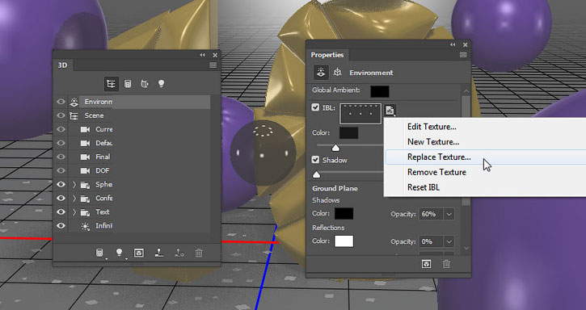The height and width of the screenshot is (310, 586).
Task: Delete selected item in 3D panel
Action: (x=199, y=253)
